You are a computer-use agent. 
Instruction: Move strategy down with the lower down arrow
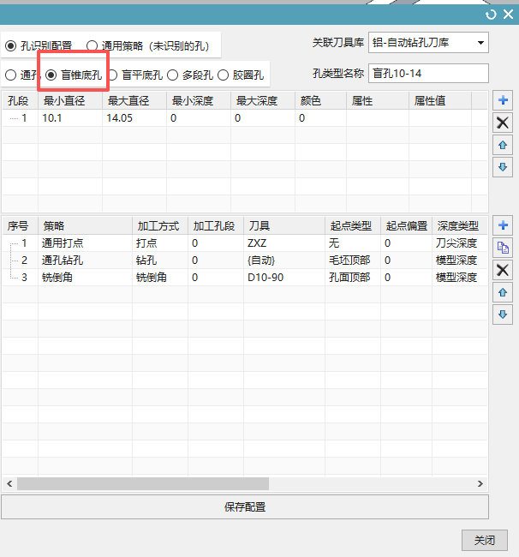tap(503, 314)
